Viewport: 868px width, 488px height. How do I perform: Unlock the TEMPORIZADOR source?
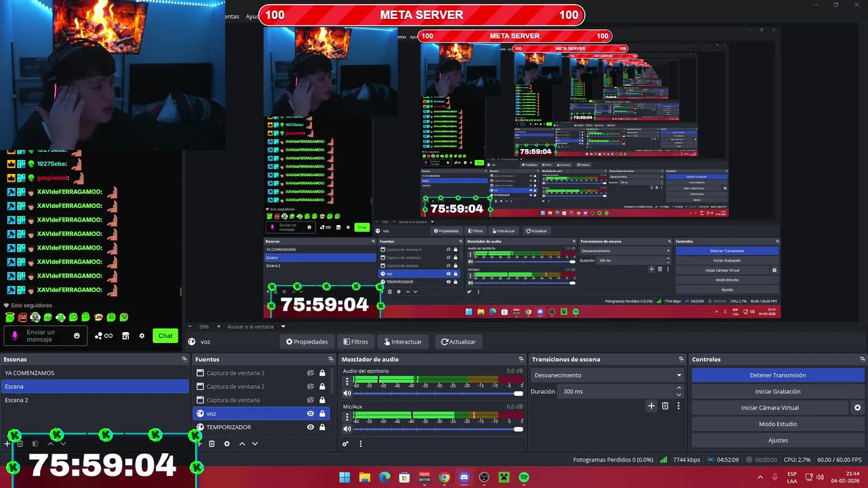coord(322,427)
